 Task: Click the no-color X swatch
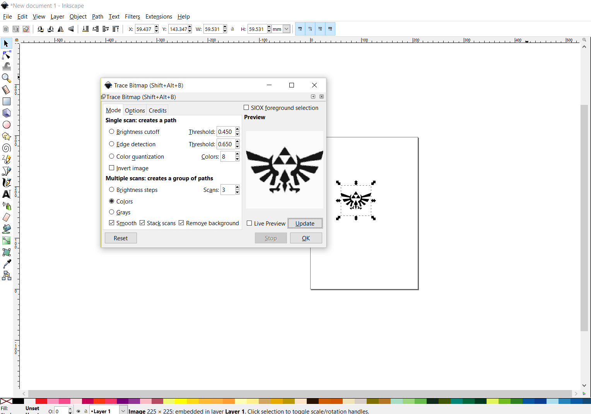point(6,401)
